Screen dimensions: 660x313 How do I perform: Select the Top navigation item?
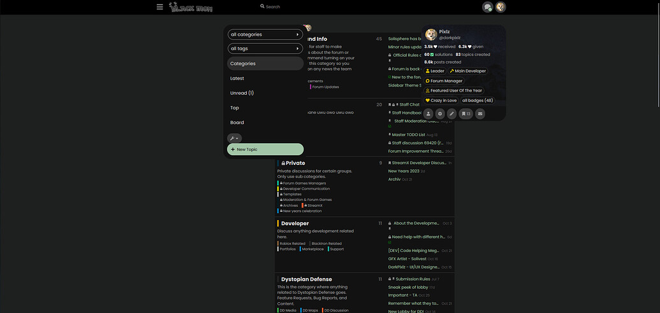[235, 108]
